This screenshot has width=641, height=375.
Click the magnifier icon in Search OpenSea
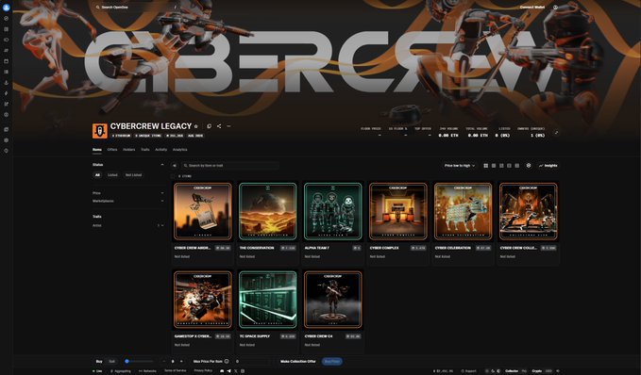pos(97,8)
